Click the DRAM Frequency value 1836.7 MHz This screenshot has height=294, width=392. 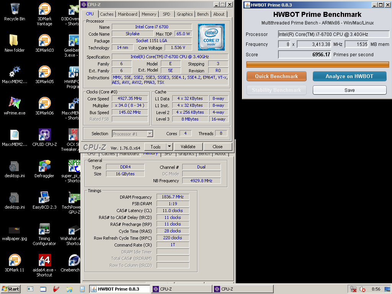point(173,197)
